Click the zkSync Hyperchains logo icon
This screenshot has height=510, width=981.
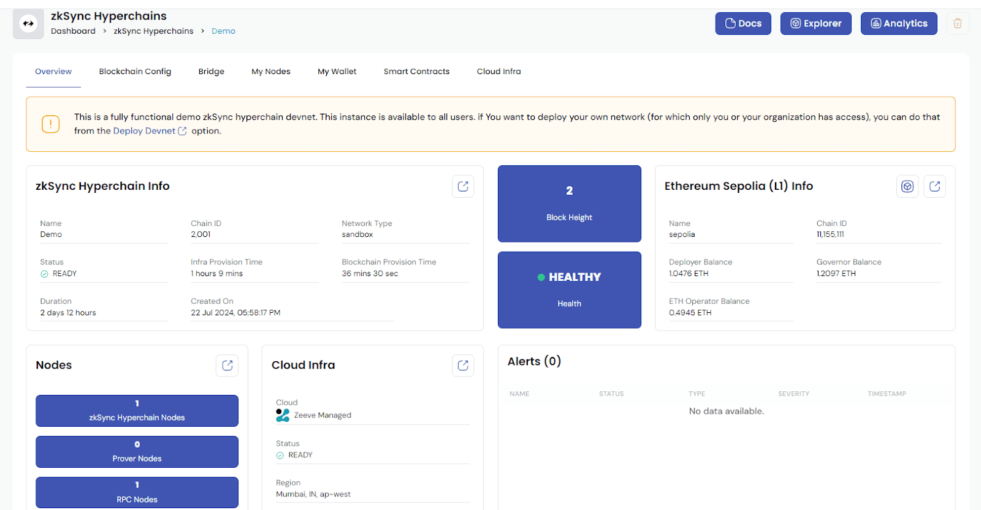[x=28, y=24]
